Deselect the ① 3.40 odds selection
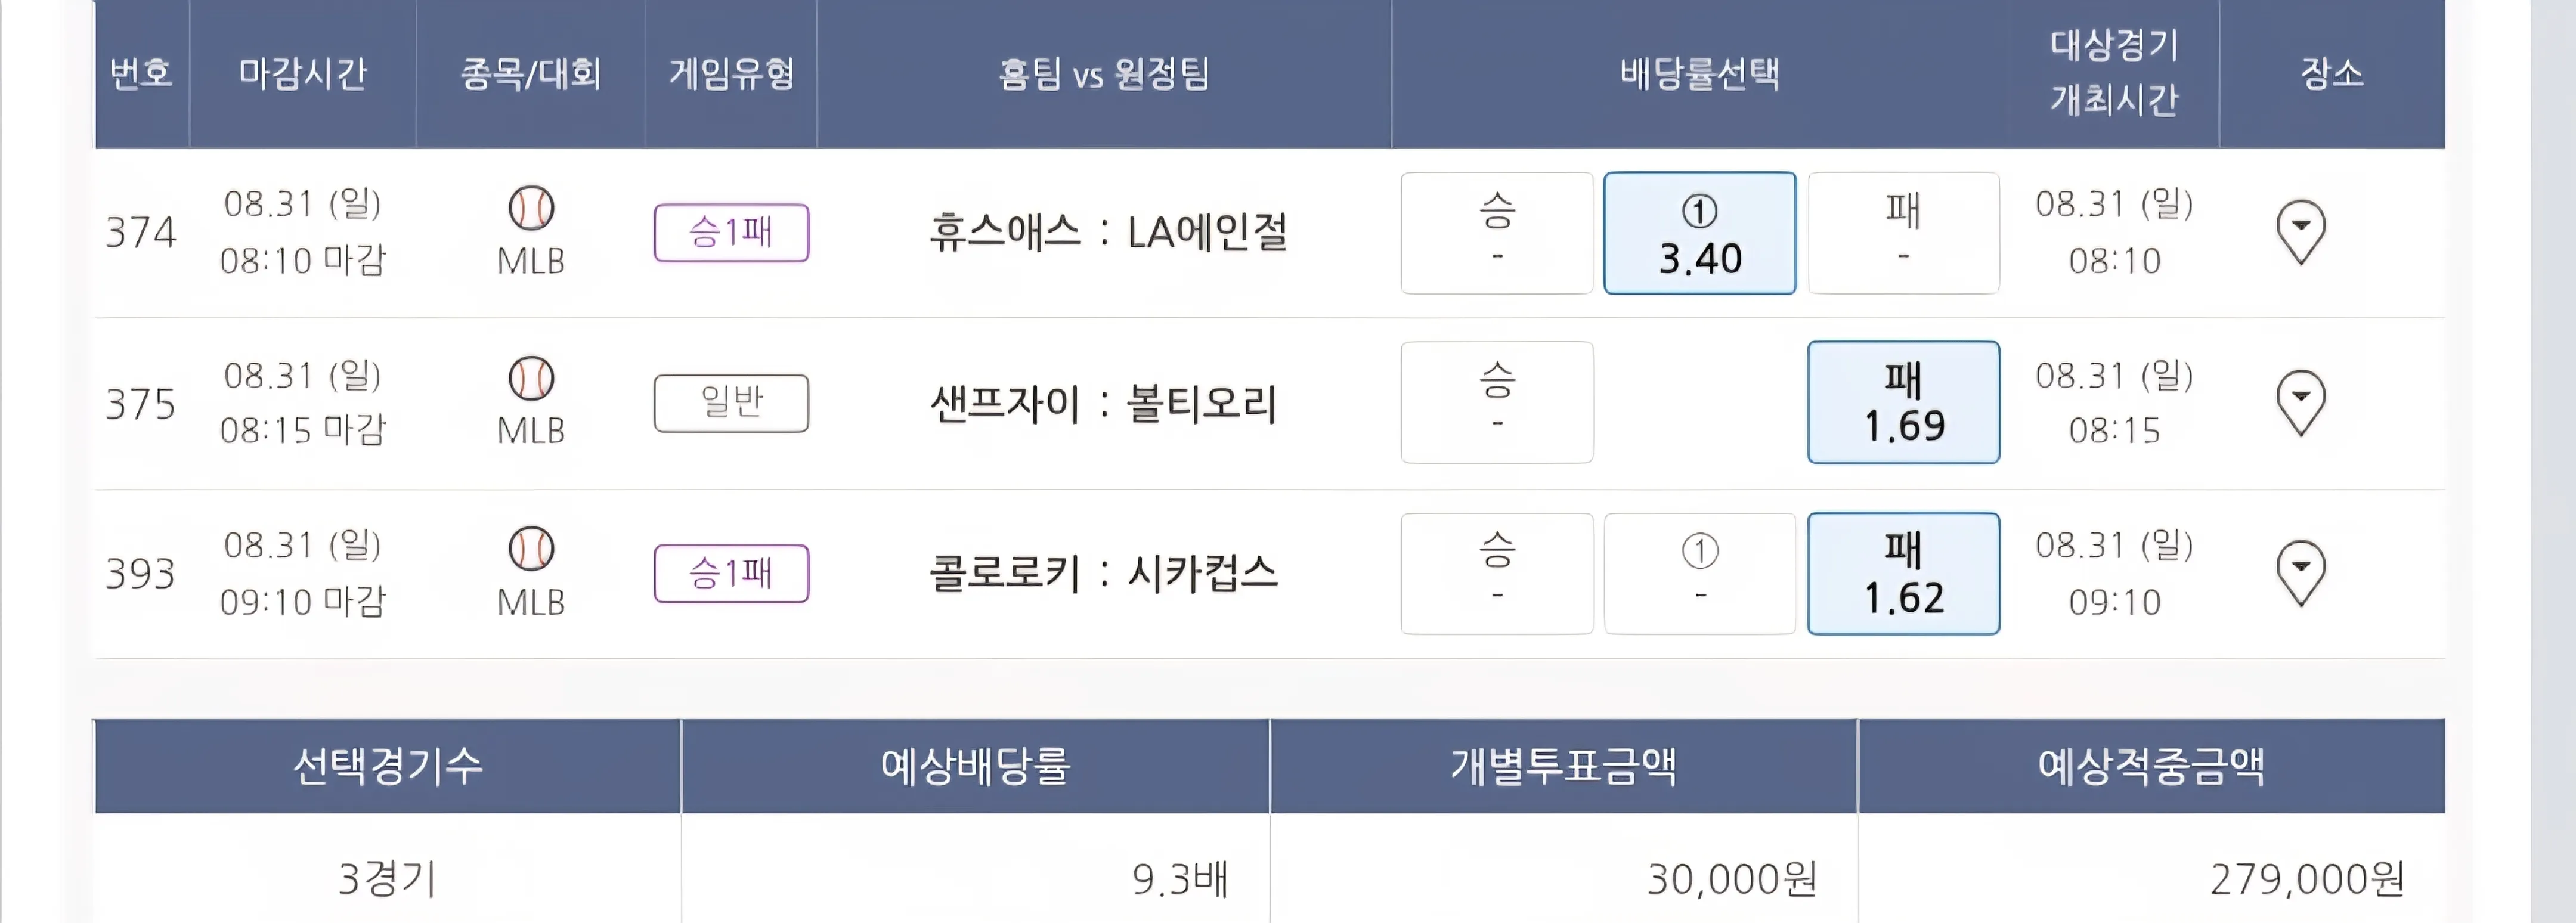This screenshot has height=923, width=2576. [1699, 233]
